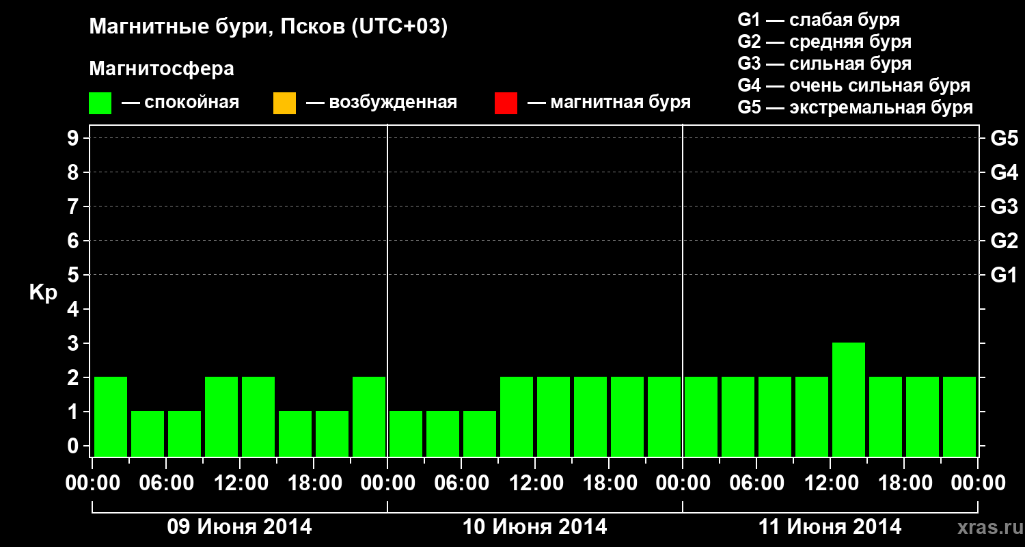Click the '10 Июня 2014' date label
Screen dimensions: 1025x547
(x=535, y=527)
